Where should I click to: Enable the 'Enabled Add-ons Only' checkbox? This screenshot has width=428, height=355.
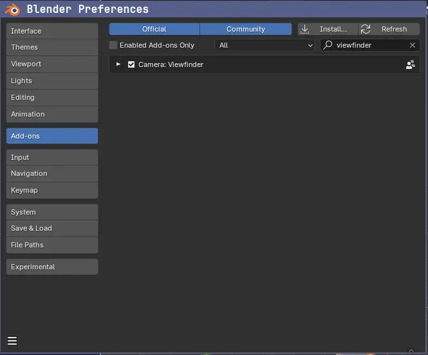tap(113, 45)
